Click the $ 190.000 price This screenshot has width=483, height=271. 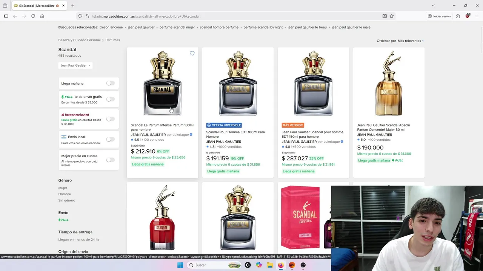(370, 148)
